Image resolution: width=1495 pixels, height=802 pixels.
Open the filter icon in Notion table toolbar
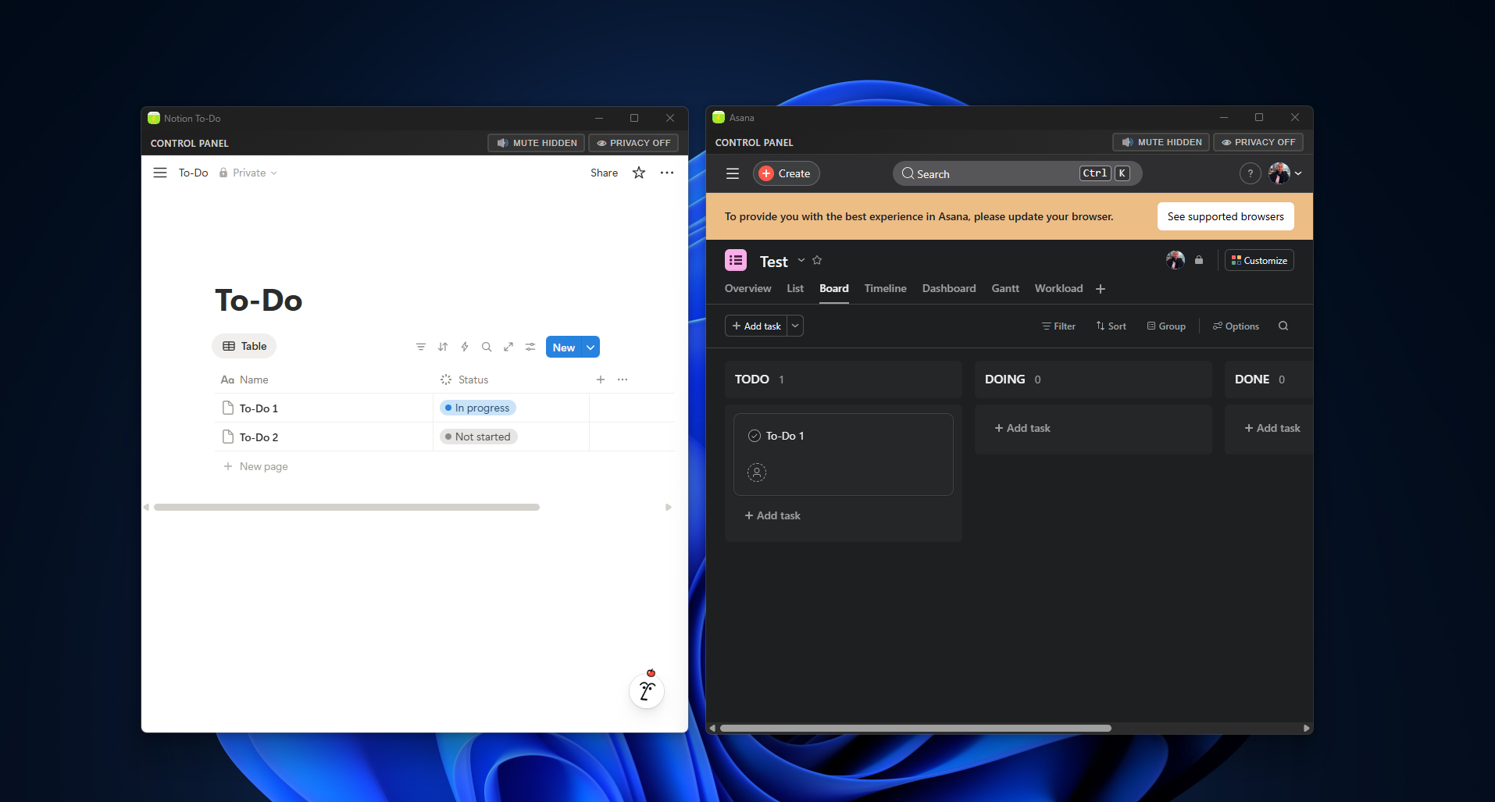click(421, 347)
